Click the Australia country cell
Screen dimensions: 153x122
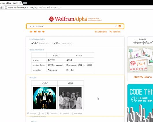(x=56, y=70)
